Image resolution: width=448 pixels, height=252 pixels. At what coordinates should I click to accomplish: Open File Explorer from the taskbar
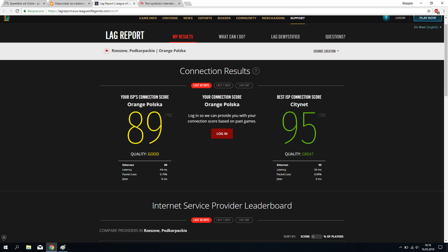coord(28,247)
